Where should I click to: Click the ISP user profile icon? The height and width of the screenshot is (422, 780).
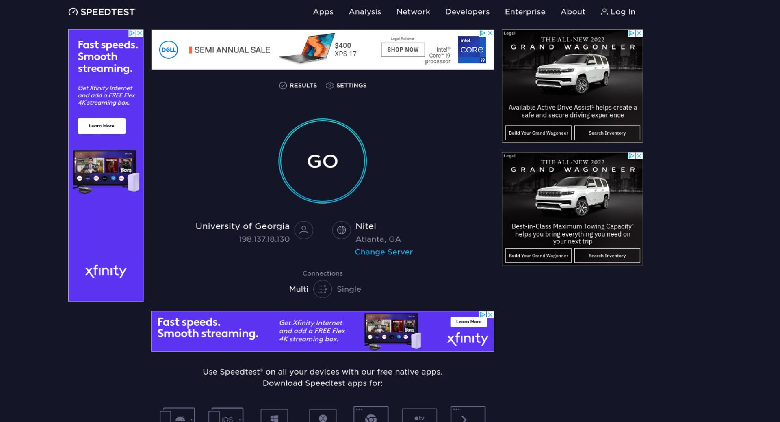tap(303, 230)
